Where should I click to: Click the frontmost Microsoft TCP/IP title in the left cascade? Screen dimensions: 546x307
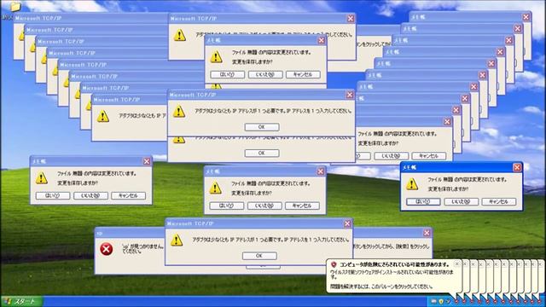click(117, 100)
